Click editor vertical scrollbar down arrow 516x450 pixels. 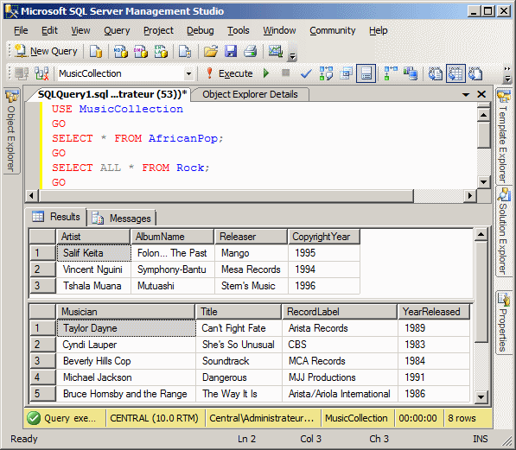[483, 182]
